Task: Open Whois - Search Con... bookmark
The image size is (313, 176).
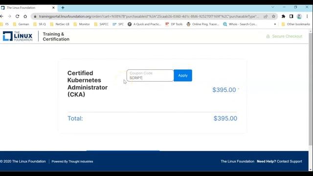Action: click(x=240, y=24)
